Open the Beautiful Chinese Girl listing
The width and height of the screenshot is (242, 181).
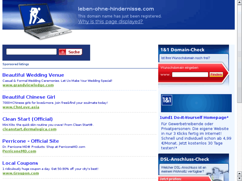coord(29,97)
